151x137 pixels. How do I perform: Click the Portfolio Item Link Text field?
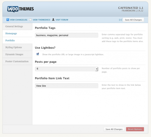point(67,86)
